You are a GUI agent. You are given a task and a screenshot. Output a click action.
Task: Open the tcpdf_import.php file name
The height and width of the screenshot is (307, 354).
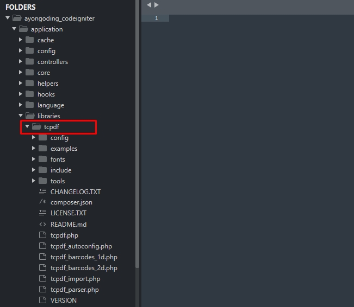76,279
